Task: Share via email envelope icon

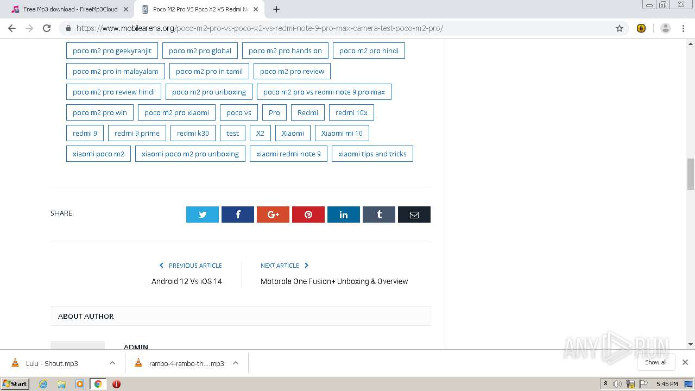Action: 414,215
